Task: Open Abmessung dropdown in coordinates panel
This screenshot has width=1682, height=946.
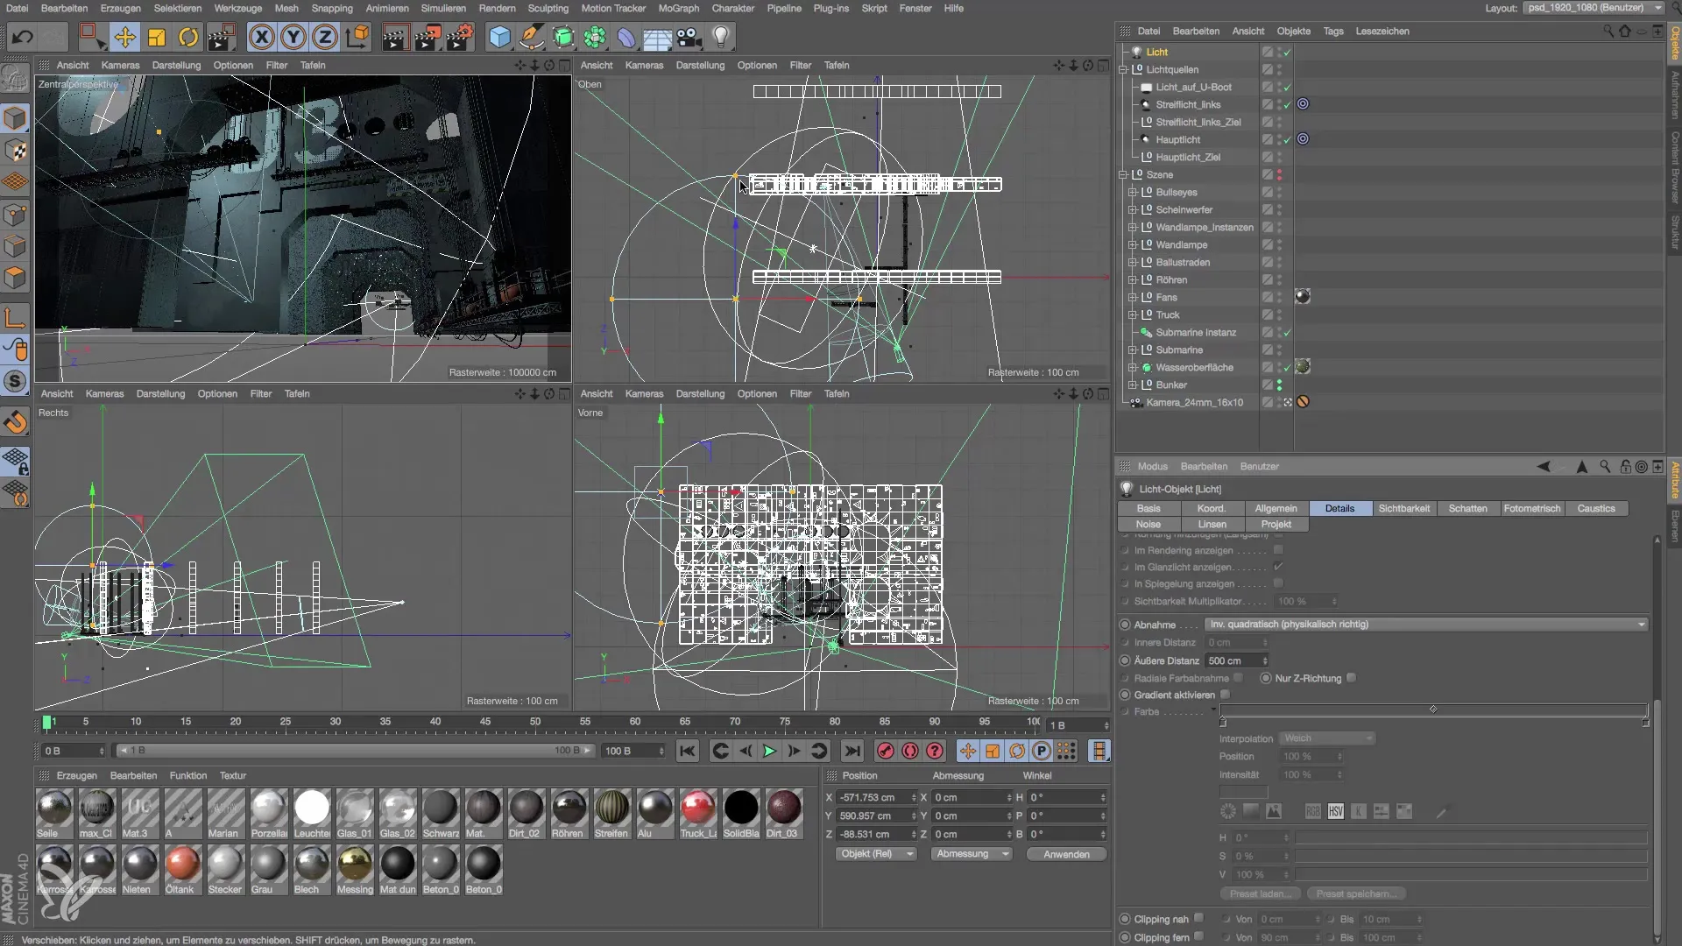Action: [x=972, y=854]
